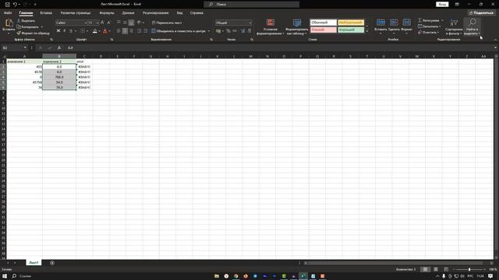Image resolution: width=499 pixels, height=280 pixels.
Task: Open Find and Select (Найти и выделить)
Action: pyautogui.click(x=472, y=26)
